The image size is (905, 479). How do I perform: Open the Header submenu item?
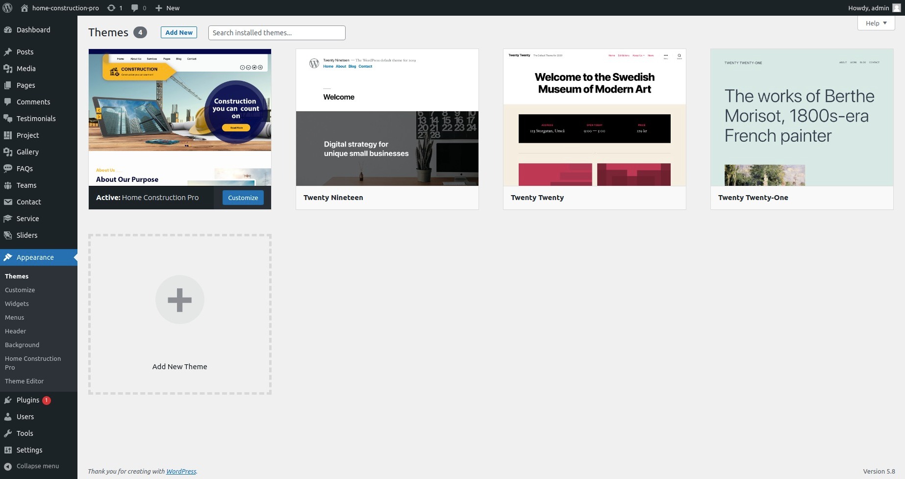pyautogui.click(x=16, y=331)
